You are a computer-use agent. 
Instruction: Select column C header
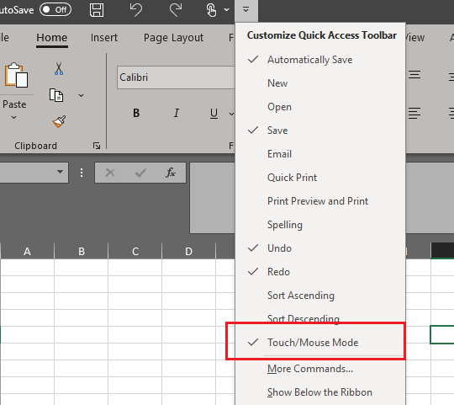[x=135, y=251]
